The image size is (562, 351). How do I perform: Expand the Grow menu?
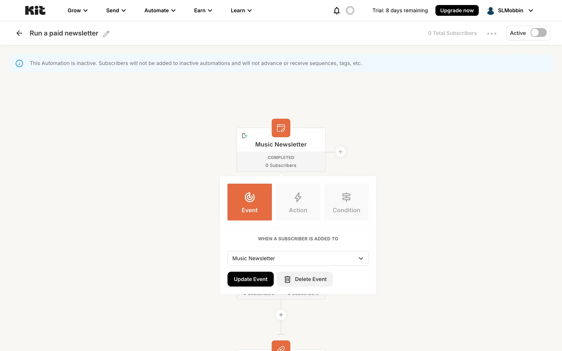(x=78, y=11)
